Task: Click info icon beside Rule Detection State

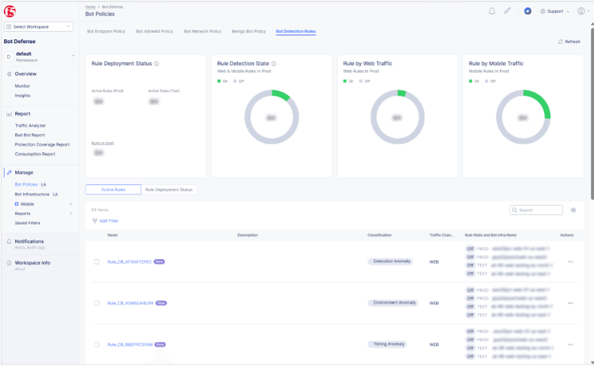Action: (x=274, y=64)
